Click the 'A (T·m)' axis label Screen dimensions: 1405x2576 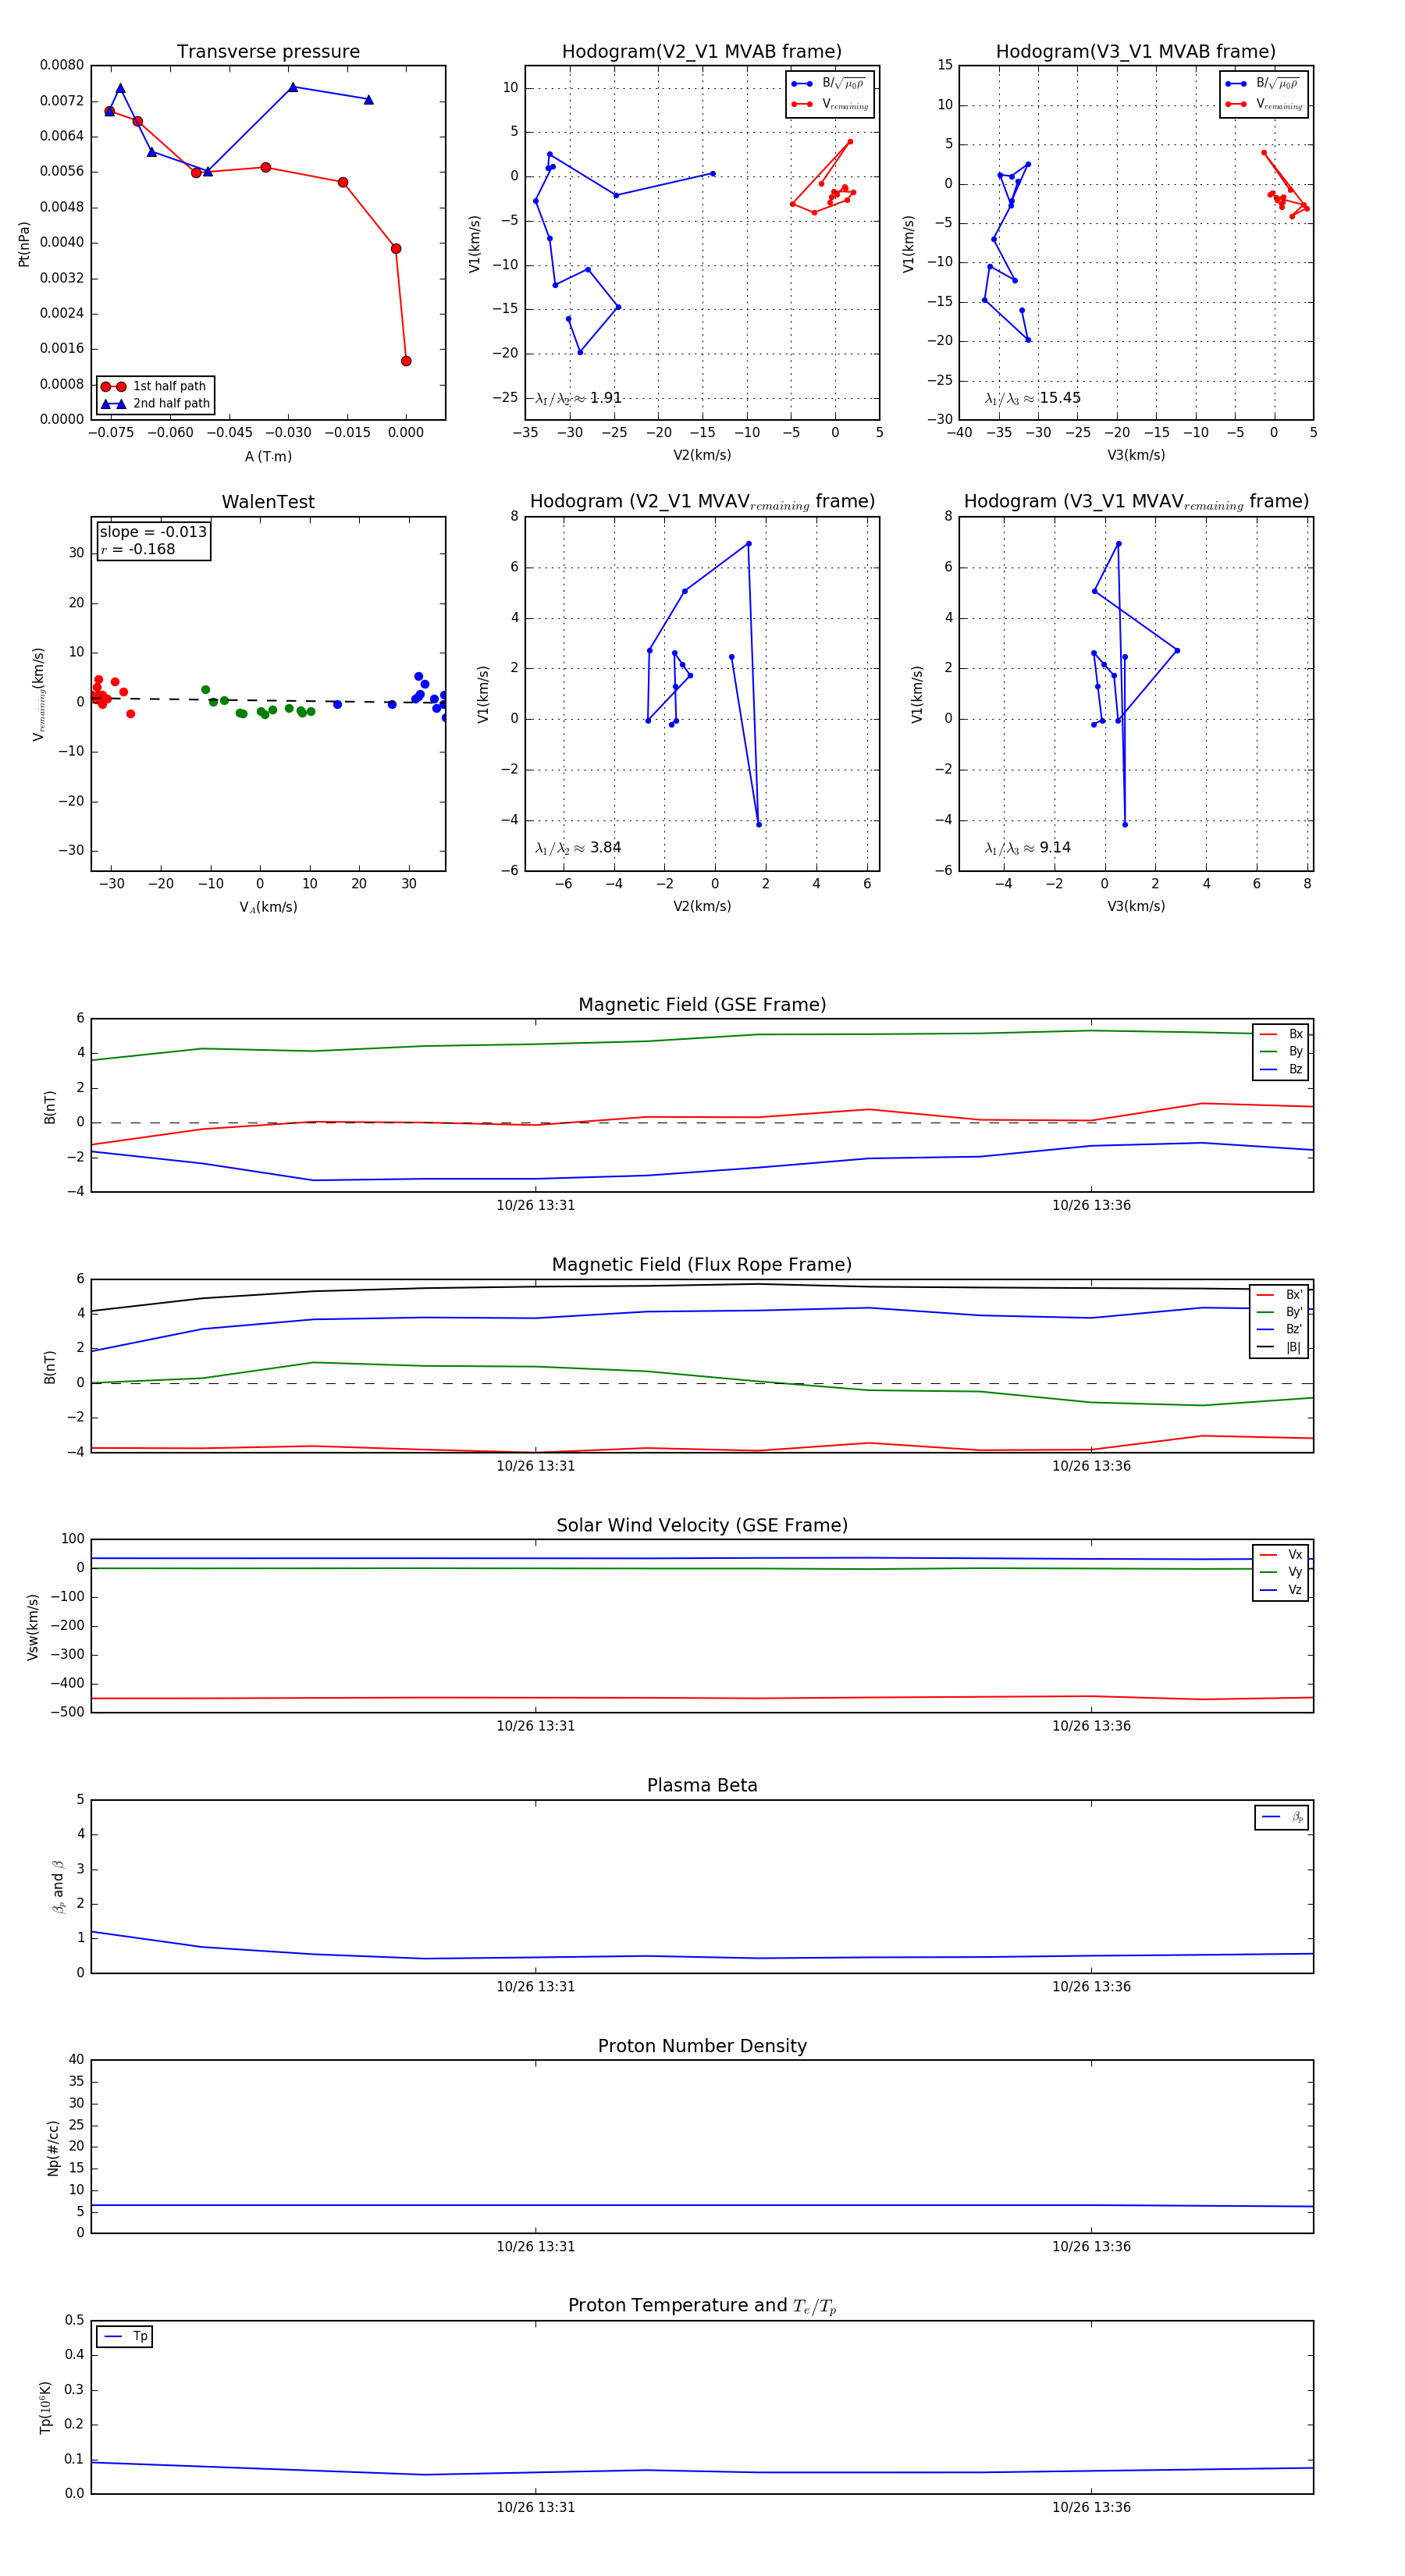tap(268, 457)
